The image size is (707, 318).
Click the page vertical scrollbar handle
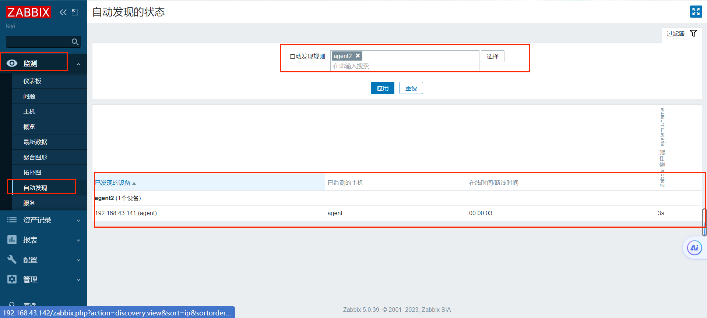[704, 222]
